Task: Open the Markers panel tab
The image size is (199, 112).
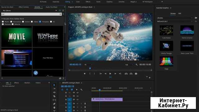Action: pos(27,83)
